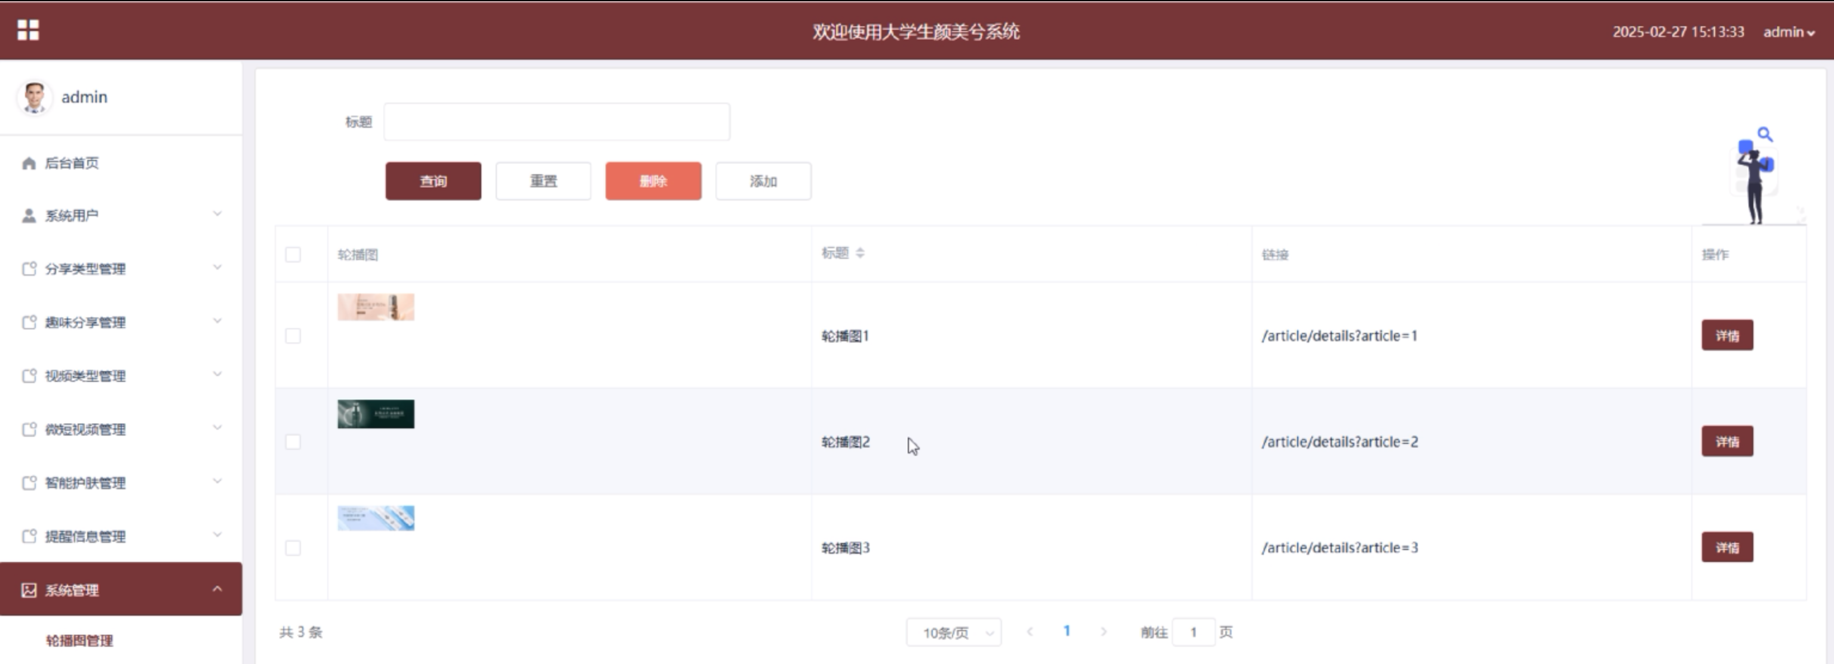The height and width of the screenshot is (664, 1834).
Task: Open the admin dropdown in the top right
Action: click(1788, 32)
